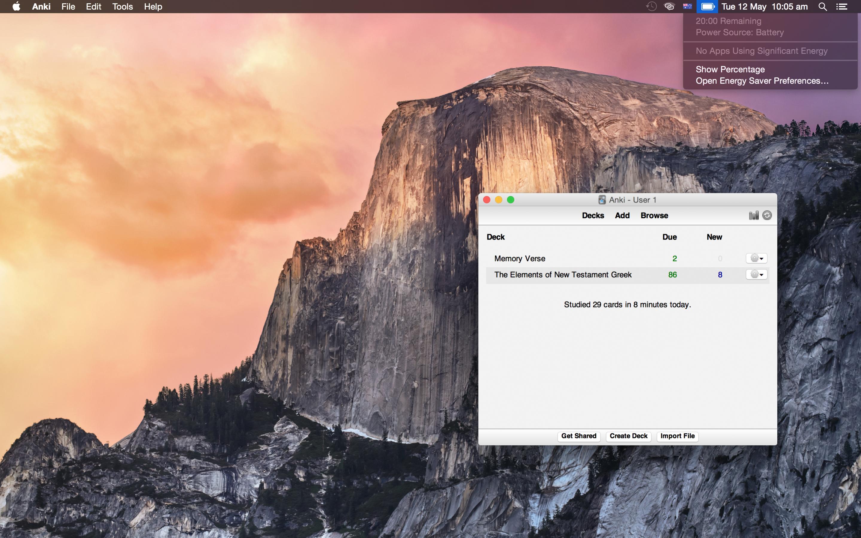Screen dimensions: 861x538
Task: Click the battery status menu bar icon
Action: (707, 6)
